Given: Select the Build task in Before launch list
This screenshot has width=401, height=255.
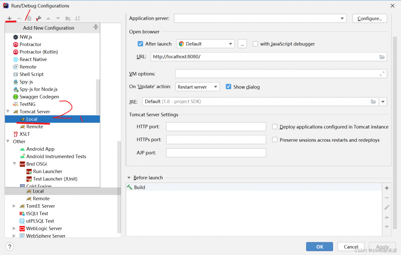Looking at the screenshot, I should pos(254,187).
